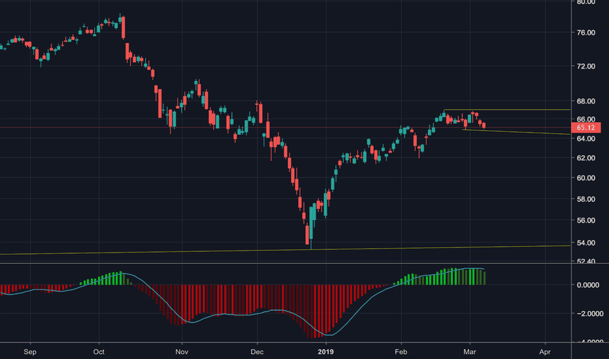Click the Sep label on time axis

(30, 352)
